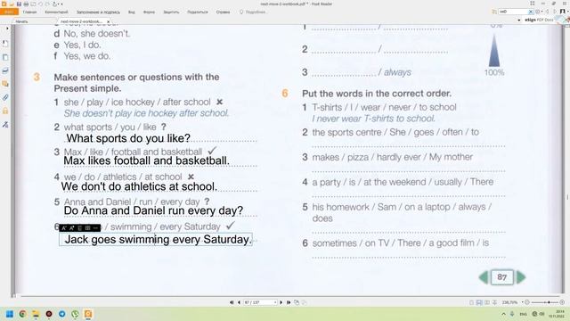Open search settings gear dropdown

(538, 12)
